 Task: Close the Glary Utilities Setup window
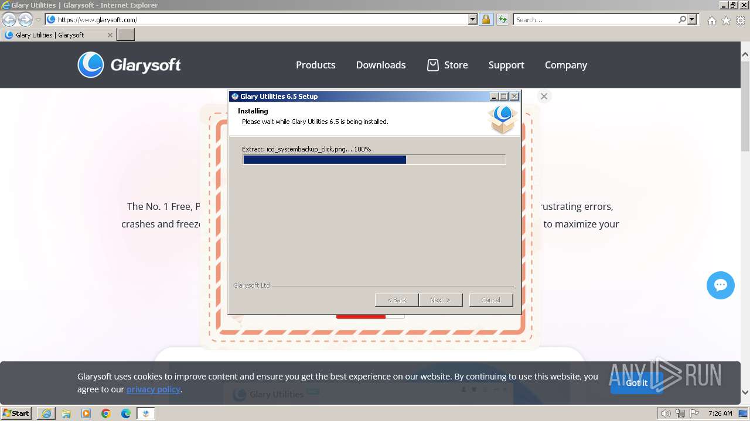coord(514,96)
